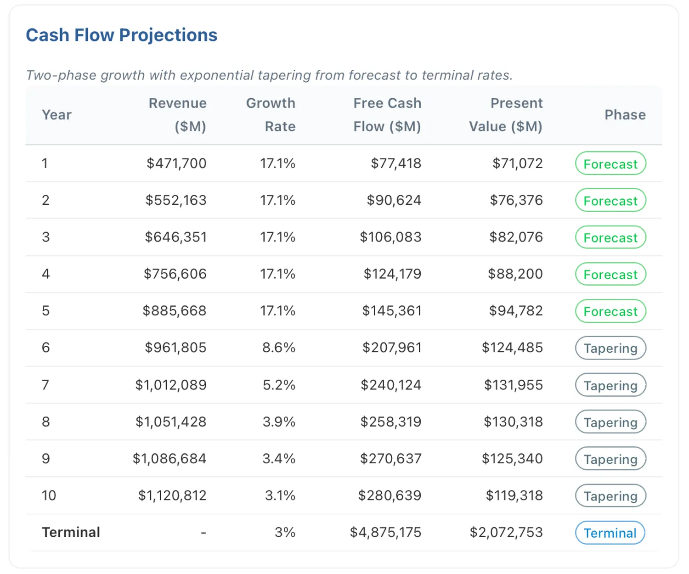Select present value $94,782
Viewport: 689px width, 574px height.
516,311
